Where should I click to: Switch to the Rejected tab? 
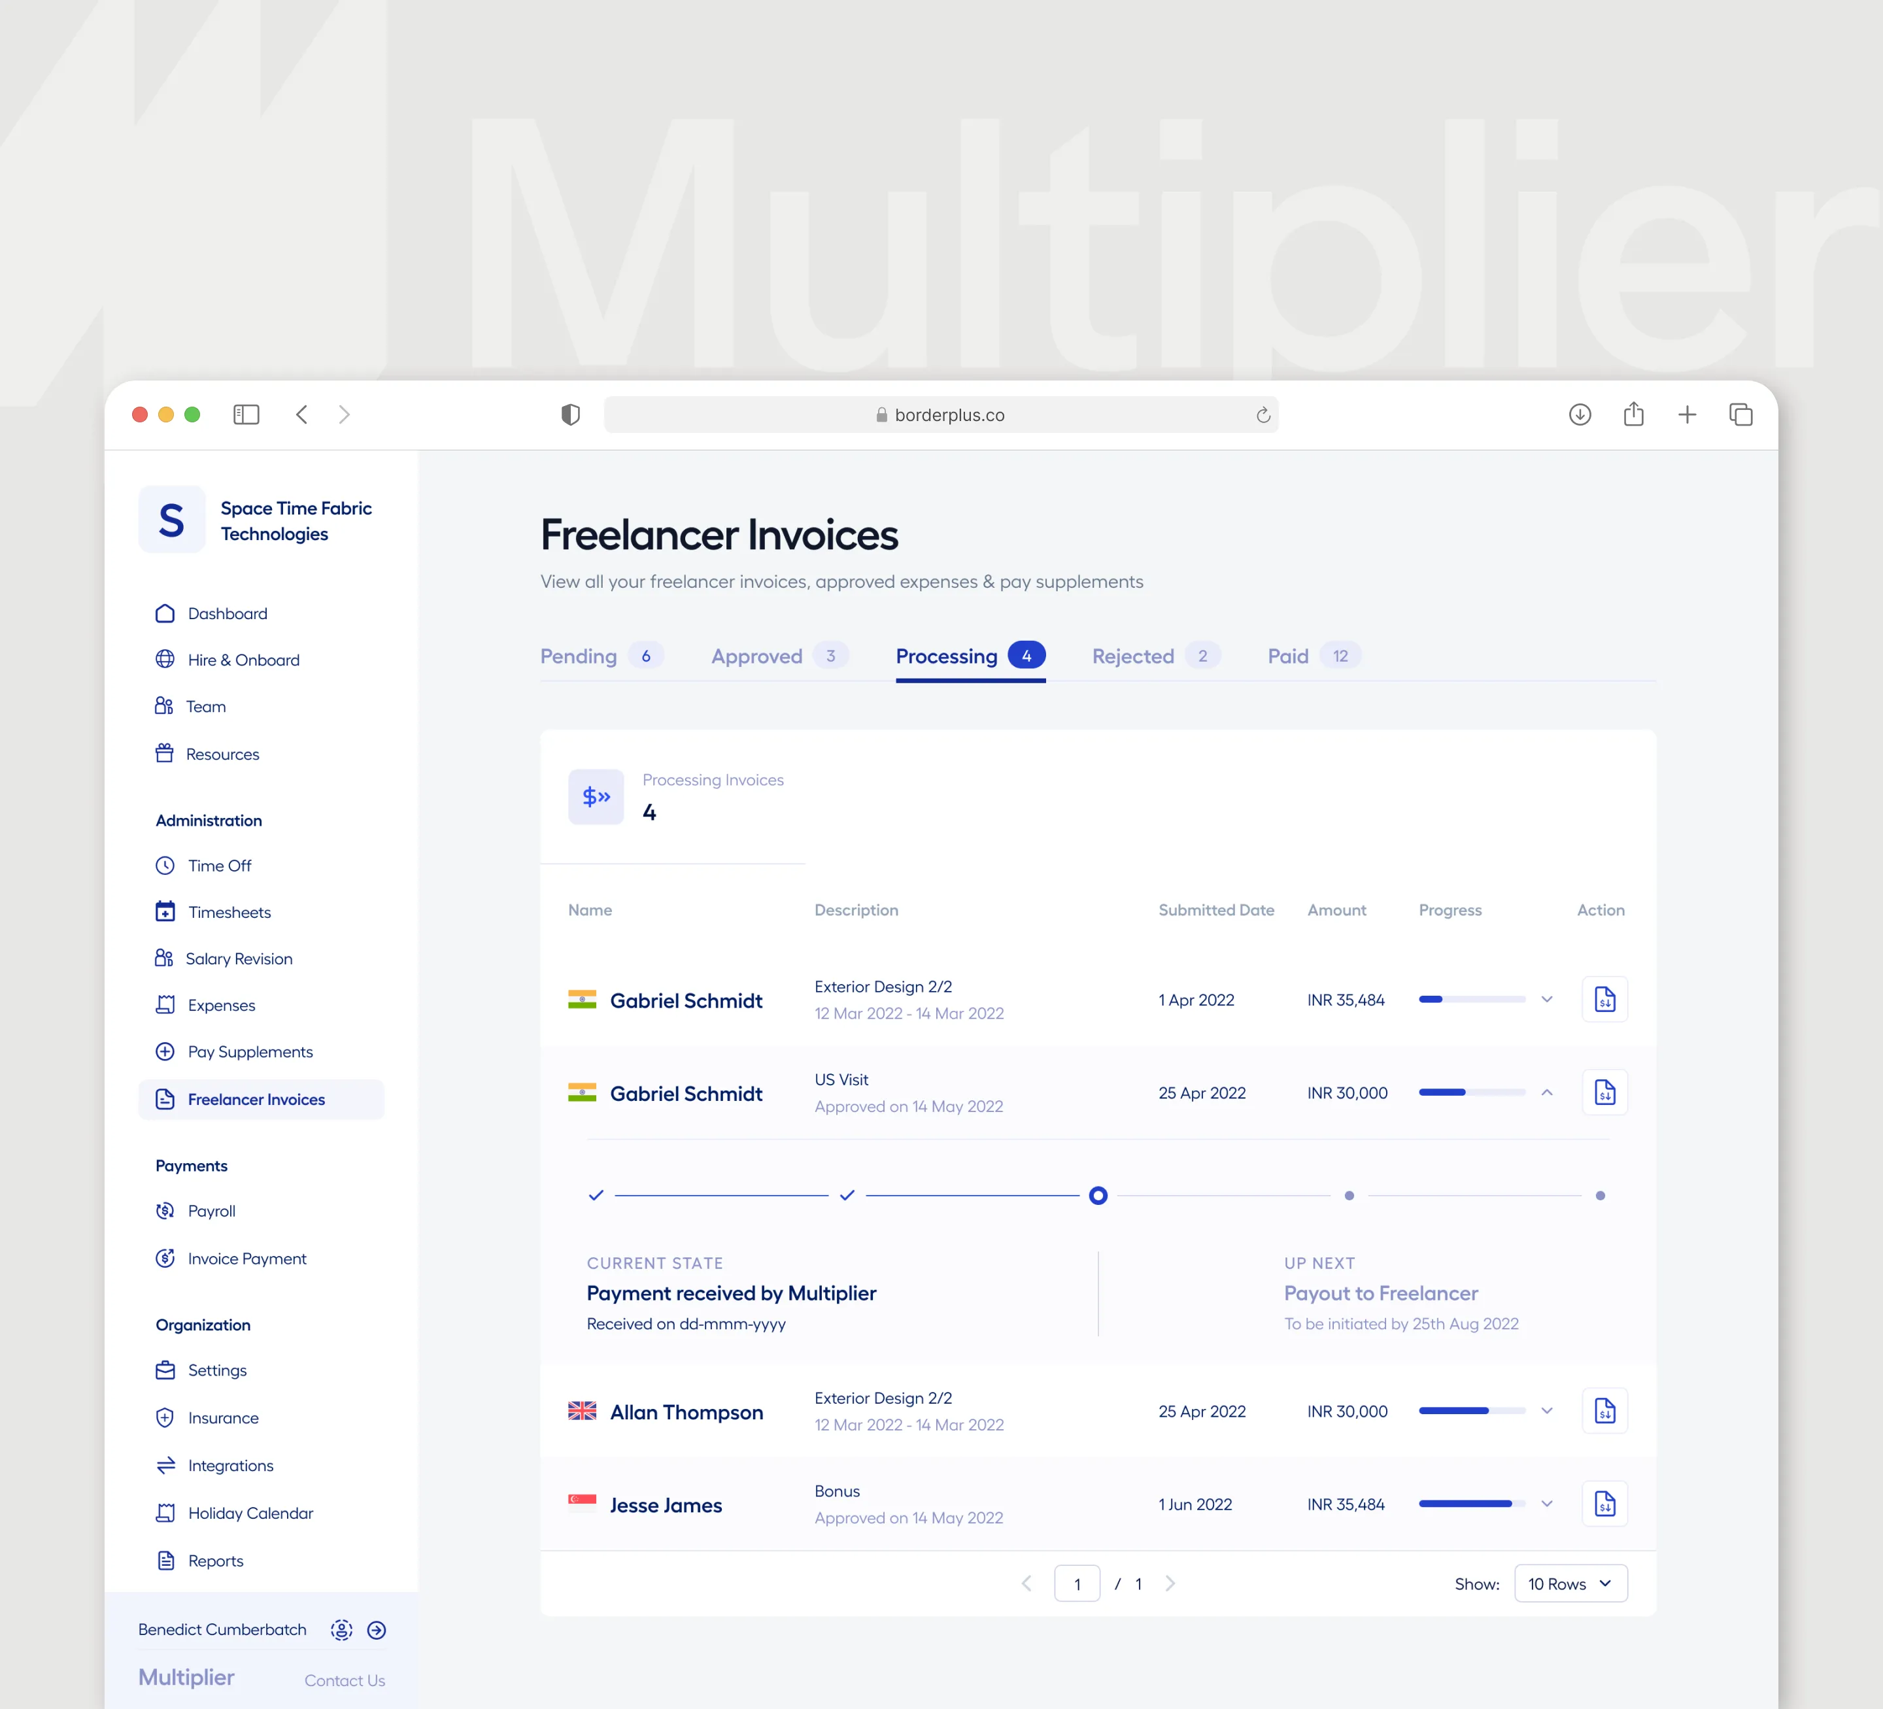pos(1157,656)
